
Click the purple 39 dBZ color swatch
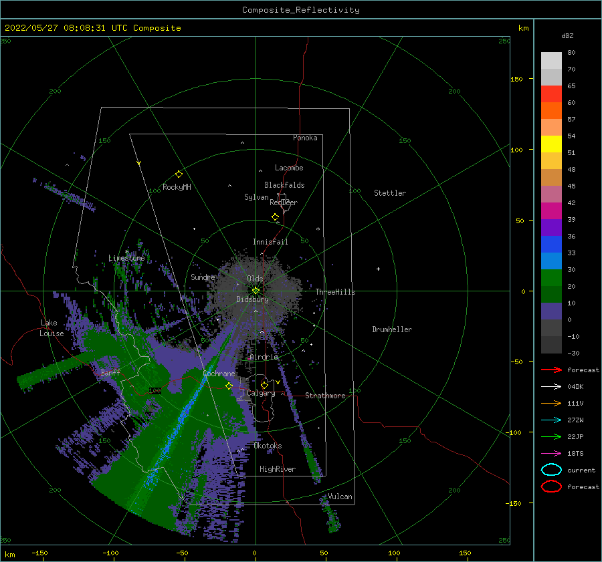click(551, 227)
